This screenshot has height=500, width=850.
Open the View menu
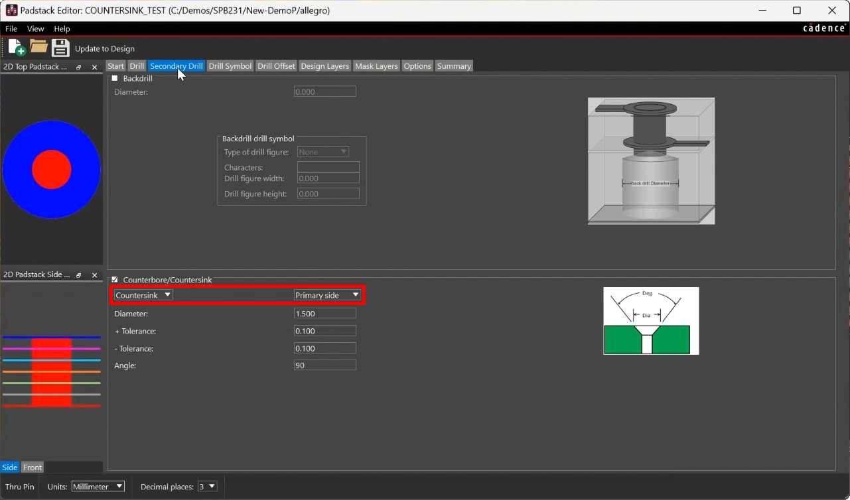coord(35,29)
